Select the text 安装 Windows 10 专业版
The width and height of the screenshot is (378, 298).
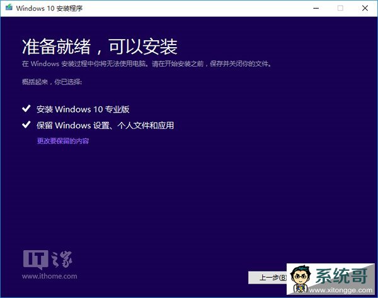83,109
